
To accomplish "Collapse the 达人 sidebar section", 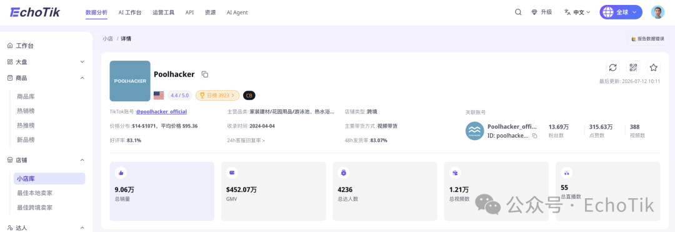I will (82, 228).
